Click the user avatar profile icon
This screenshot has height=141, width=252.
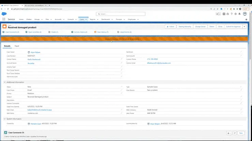pyautogui.click(x=245, y=14)
